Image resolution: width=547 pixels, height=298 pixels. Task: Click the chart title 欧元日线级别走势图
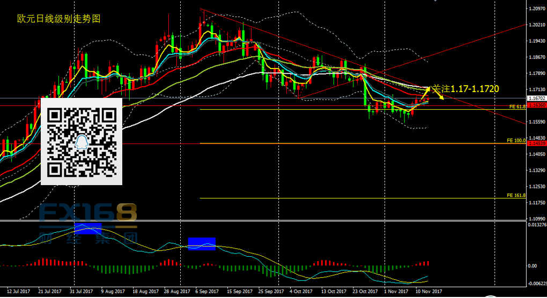coord(58,19)
